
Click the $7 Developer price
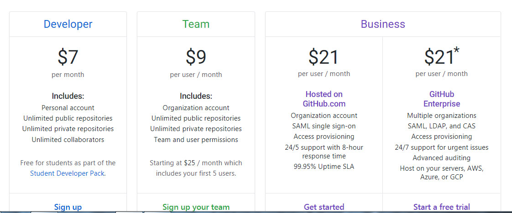[68, 57]
